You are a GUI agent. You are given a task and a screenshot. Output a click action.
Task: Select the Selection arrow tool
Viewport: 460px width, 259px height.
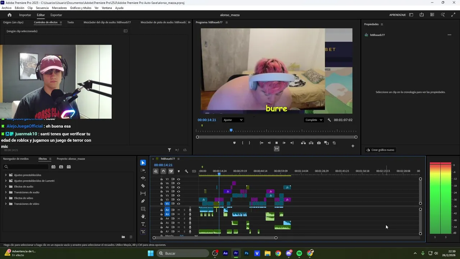[143, 163]
